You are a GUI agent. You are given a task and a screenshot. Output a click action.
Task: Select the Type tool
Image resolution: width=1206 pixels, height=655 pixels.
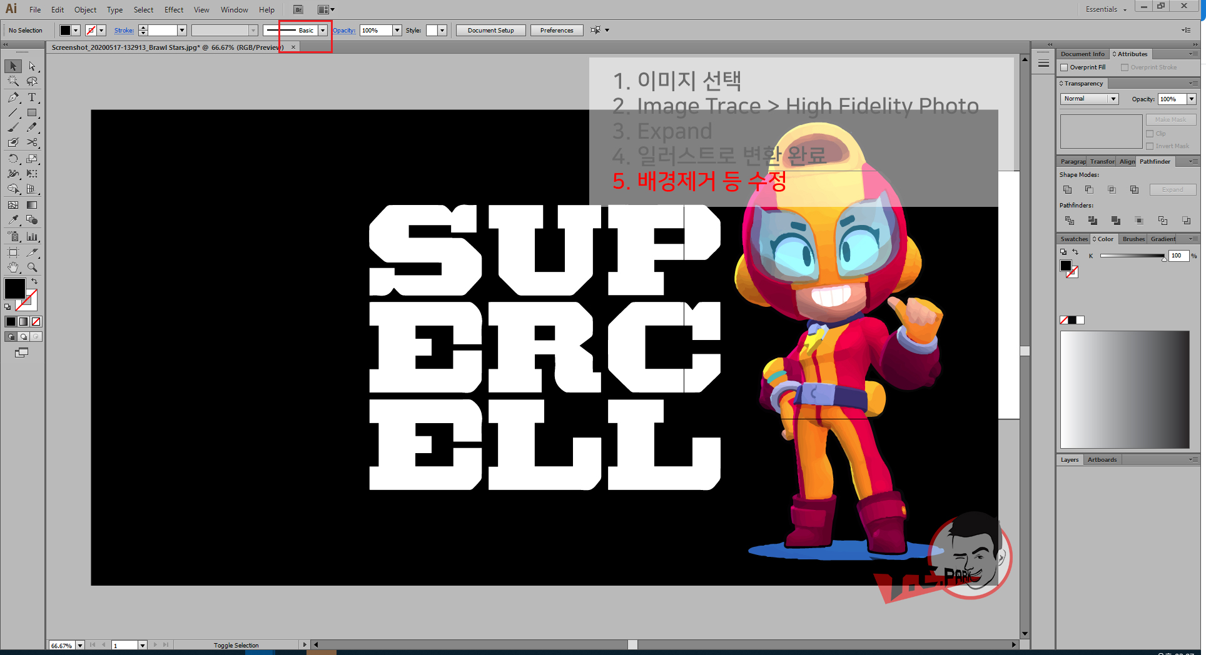tap(32, 97)
